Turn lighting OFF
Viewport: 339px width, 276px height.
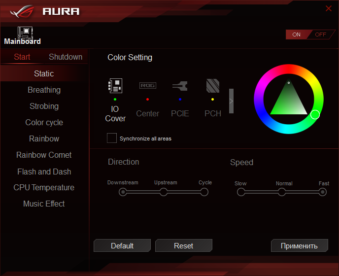click(x=320, y=34)
